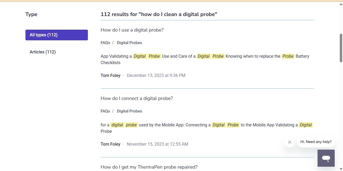Click FAQs breadcrumb under second result
Viewport: 343px width, 171px height.
tap(105, 111)
